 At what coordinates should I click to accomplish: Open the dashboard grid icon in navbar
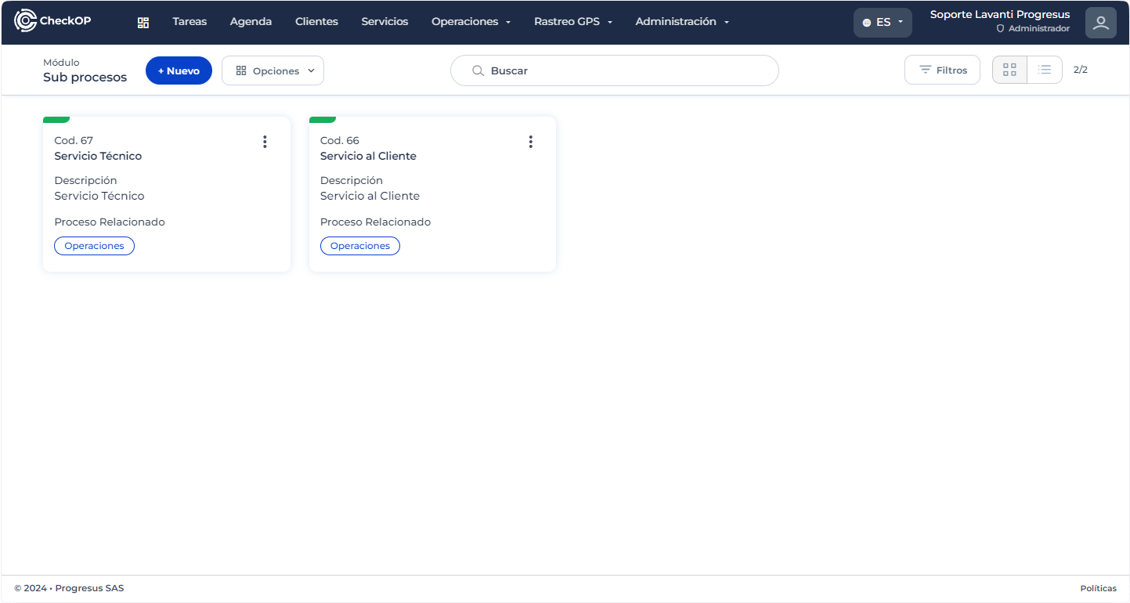pyautogui.click(x=143, y=22)
